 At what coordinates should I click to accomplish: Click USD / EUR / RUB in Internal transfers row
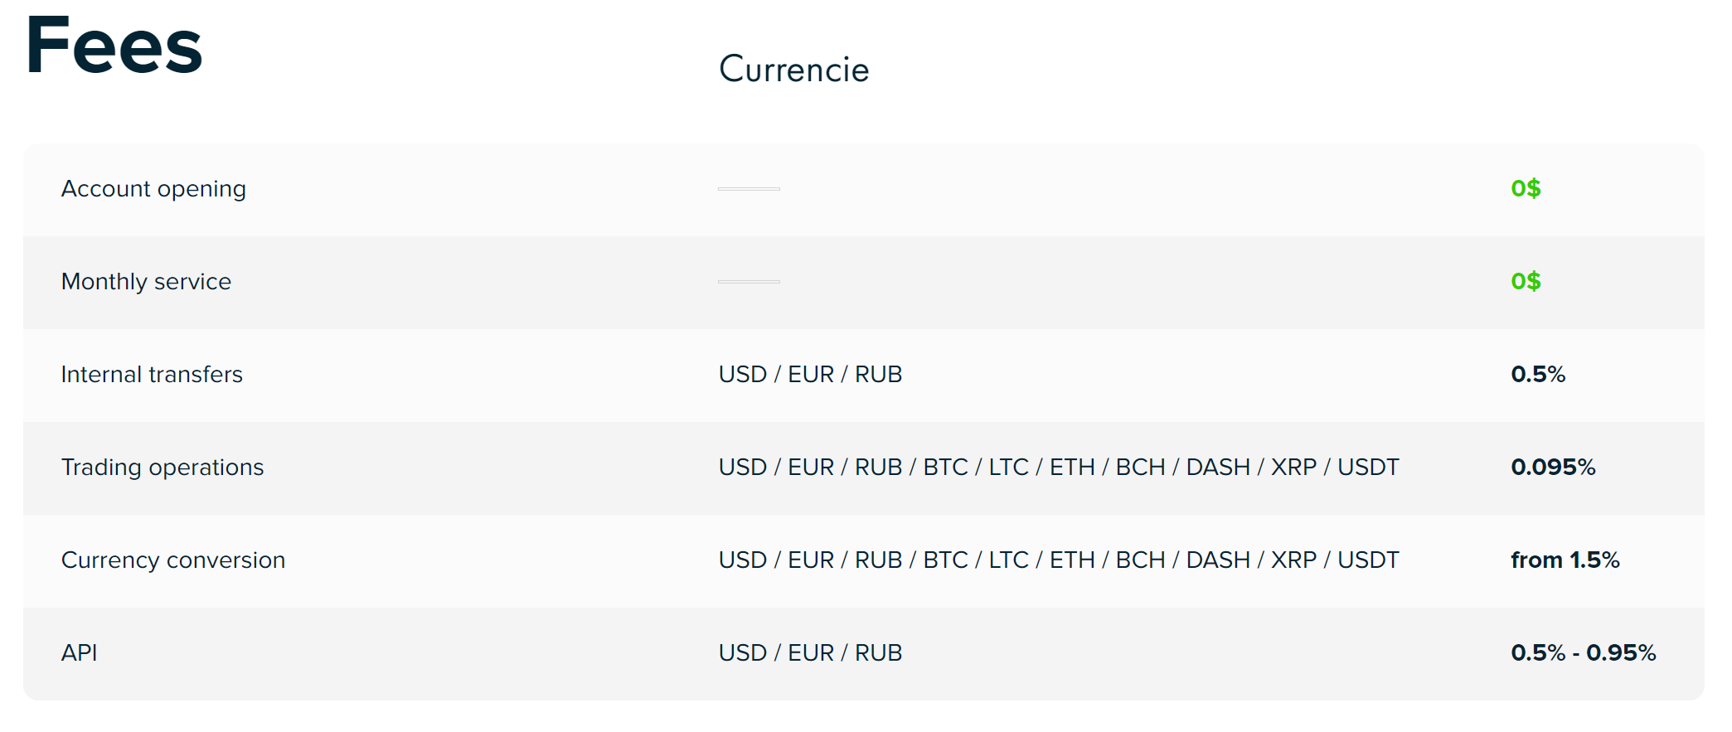810,375
